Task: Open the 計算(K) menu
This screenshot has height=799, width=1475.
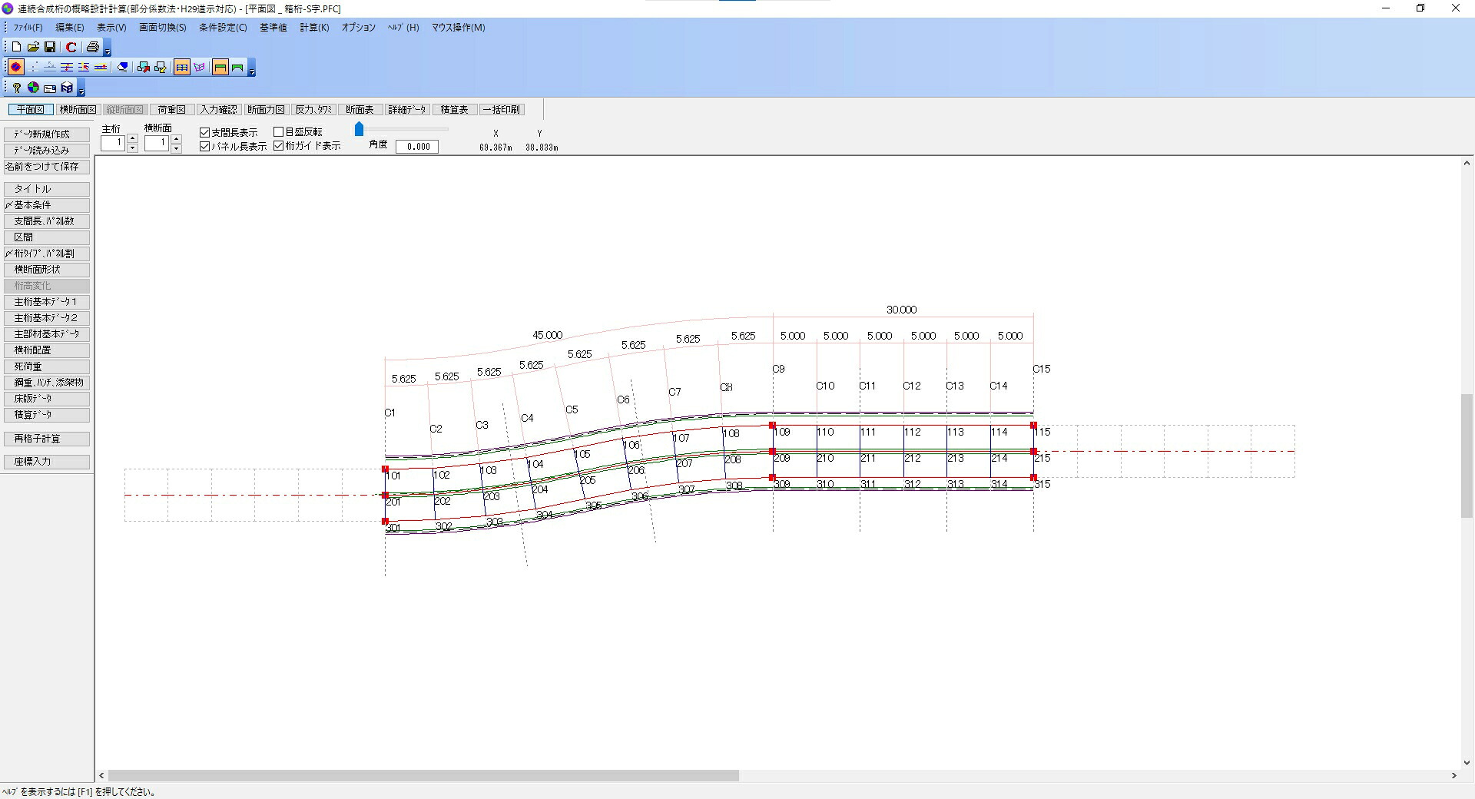Action: pos(314,28)
